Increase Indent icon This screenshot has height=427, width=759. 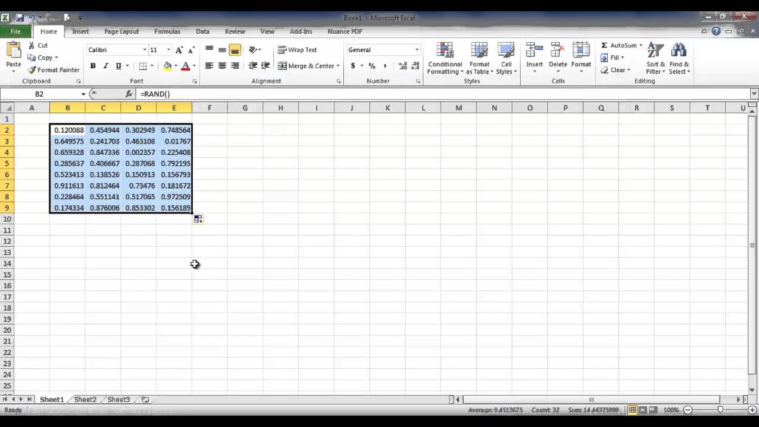[x=266, y=66]
